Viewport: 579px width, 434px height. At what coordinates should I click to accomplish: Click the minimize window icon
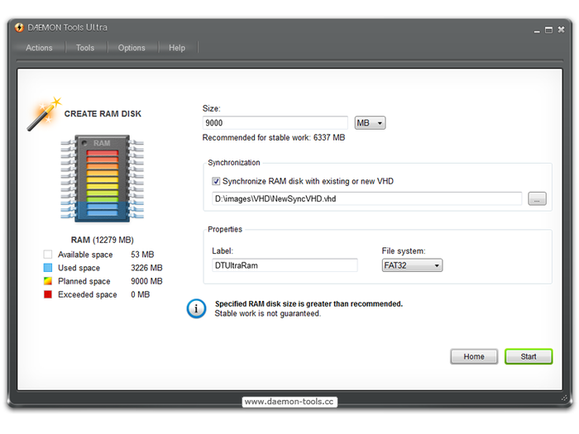point(537,31)
